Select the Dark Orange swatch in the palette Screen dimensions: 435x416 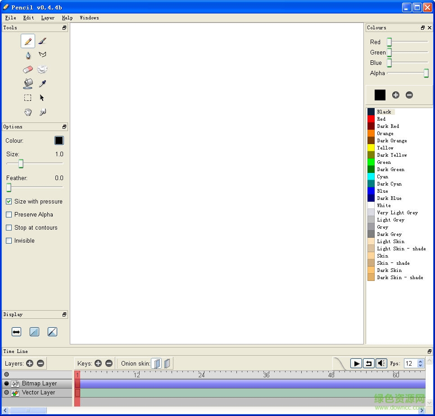click(x=392, y=140)
